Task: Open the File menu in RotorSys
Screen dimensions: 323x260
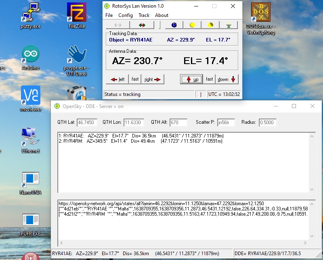Action: (109, 15)
